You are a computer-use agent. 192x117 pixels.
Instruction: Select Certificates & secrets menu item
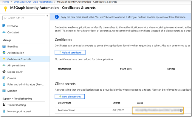click(x=25, y=59)
